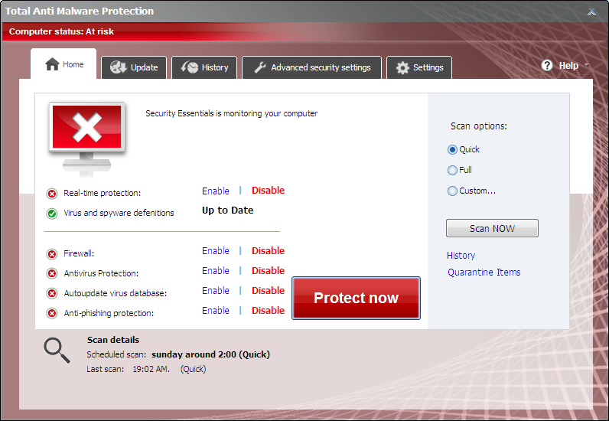Click the green check icon beside Virus definitions

click(52, 214)
